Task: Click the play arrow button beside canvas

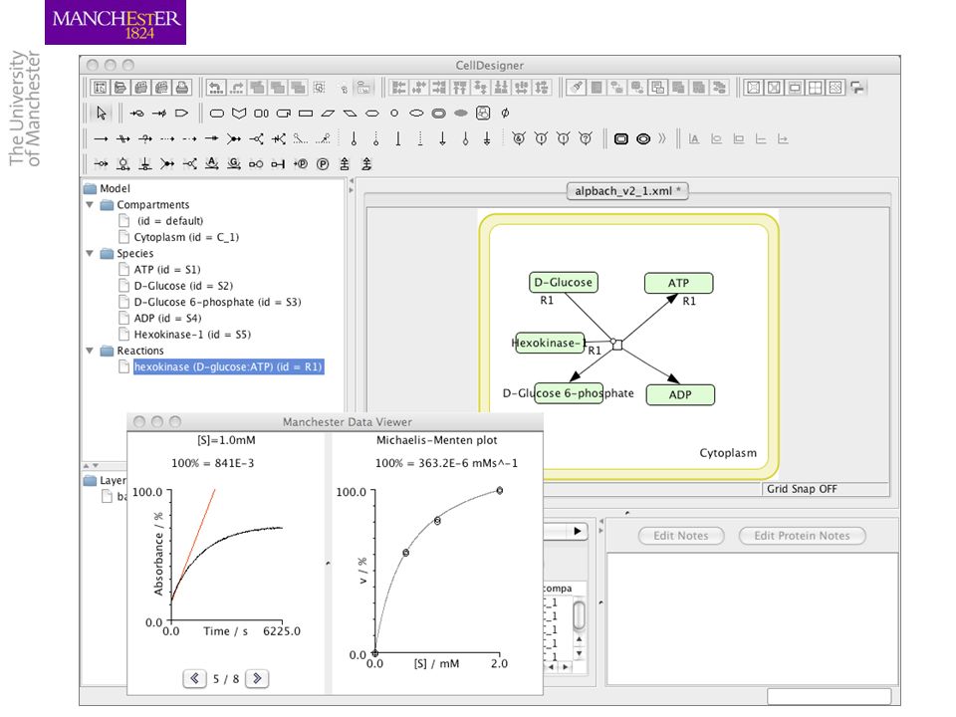Action: tap(577, 531)
